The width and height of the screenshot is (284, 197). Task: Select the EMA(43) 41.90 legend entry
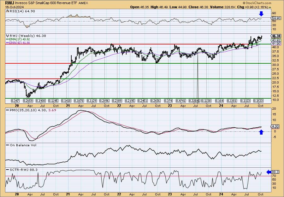[18, 43]
